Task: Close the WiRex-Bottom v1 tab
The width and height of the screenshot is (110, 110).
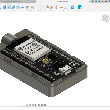Action: coord(89,1)
